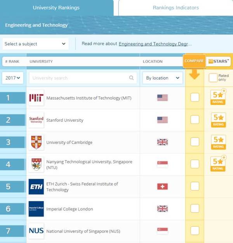Click the Stanford University logo
This screenshot has width=233, height=243.
tap(36, 120)
